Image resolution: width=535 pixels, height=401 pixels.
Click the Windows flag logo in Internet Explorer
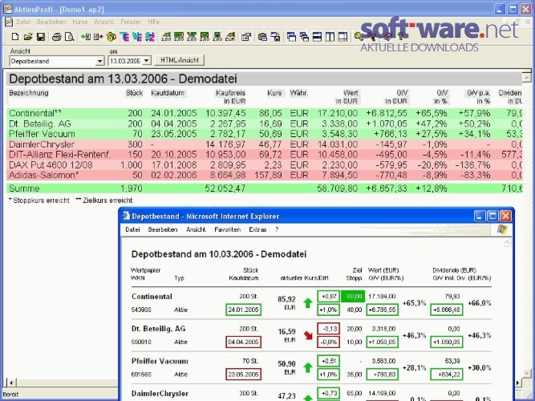coord(502,229)
